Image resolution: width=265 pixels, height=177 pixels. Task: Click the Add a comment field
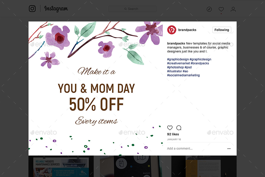pyautogui.click(x=180, y=148)
